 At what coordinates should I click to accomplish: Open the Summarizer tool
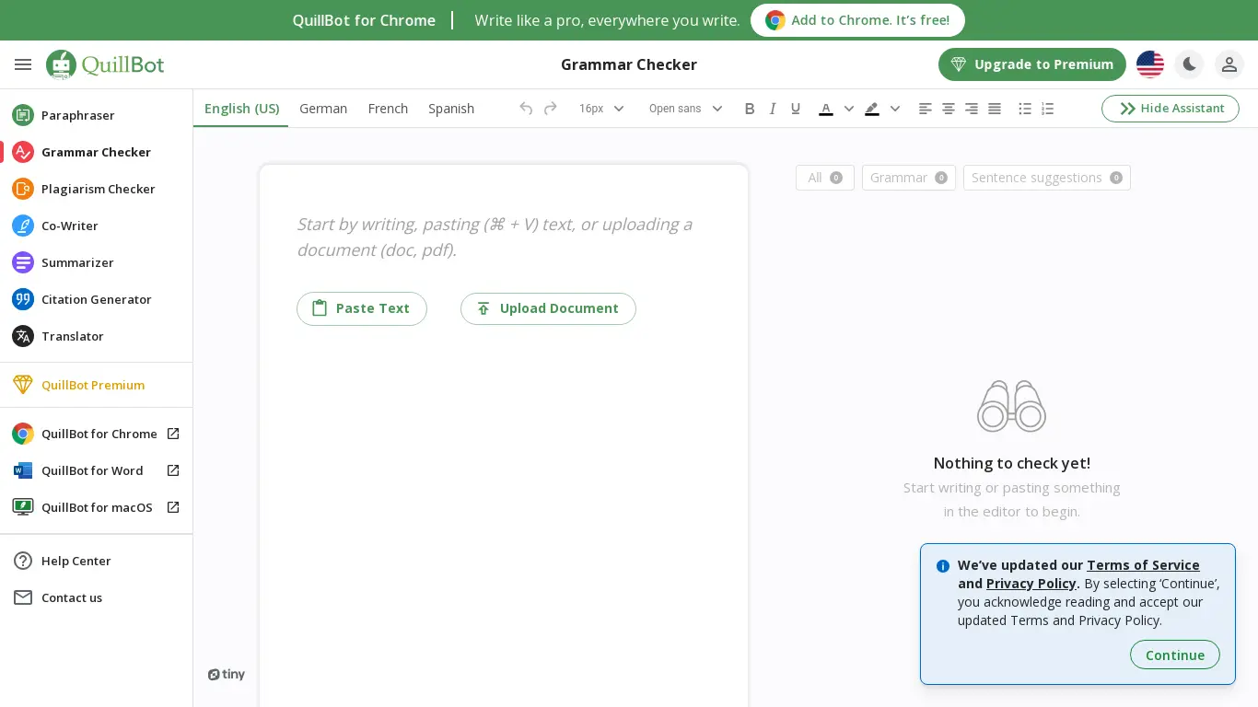click(x=96, y=262)
